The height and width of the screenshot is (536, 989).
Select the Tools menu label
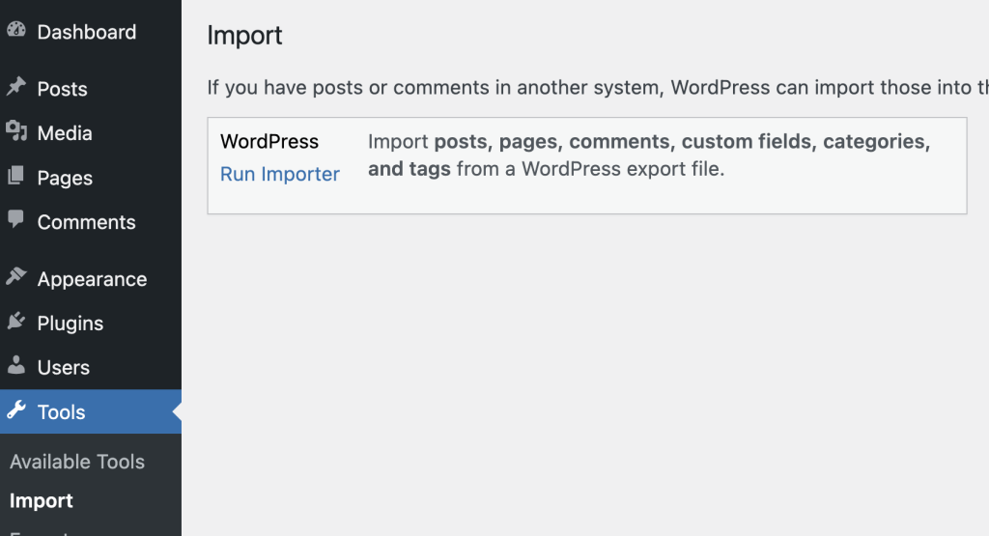pos(61,411)
